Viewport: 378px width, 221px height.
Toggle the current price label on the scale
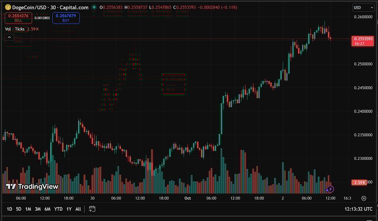[362, 41]
